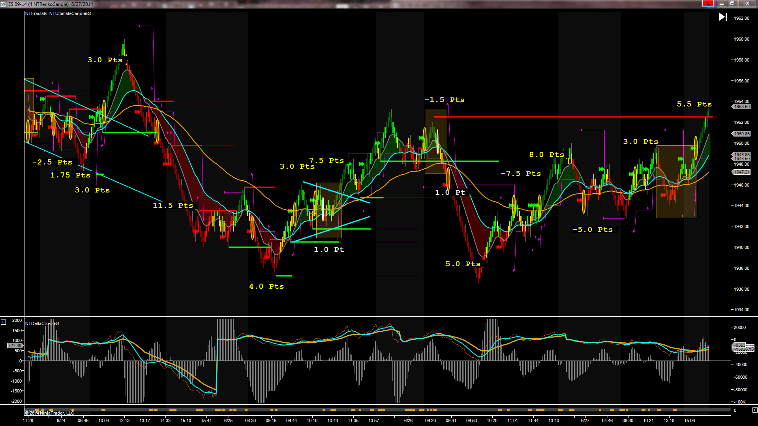Select the '11.5 Pts' text annotation
This screenshot has width=758, height=426.
[x=173, y=206]
